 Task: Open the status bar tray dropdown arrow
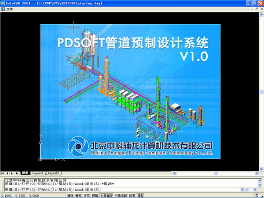(x=262, y=196)
